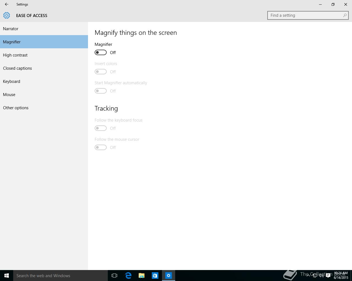Viewport: 352px width, 281px height.
Task: Minimize the Settings window
Action: pyautogui.click(x=320, y=4)
